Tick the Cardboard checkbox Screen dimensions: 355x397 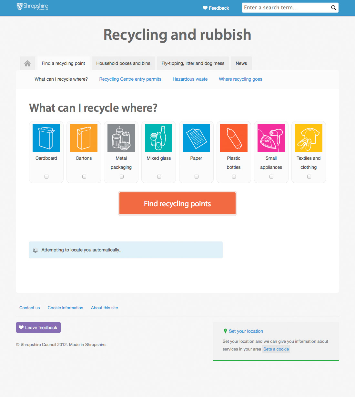pyautogui.click(x=46, y=177)
